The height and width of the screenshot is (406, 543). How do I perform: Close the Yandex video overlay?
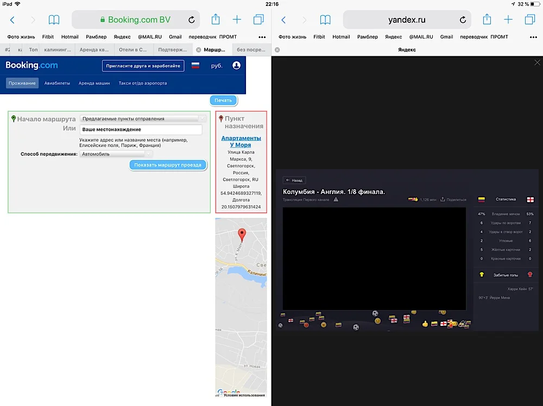tap(537, 62)
